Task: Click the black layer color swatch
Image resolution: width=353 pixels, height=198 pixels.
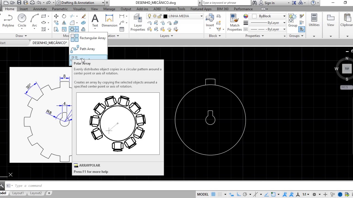Action: tap(165, 16)
